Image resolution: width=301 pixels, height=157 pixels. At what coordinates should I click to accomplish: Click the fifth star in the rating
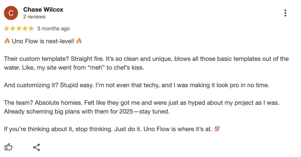click(x=31, y=29)
